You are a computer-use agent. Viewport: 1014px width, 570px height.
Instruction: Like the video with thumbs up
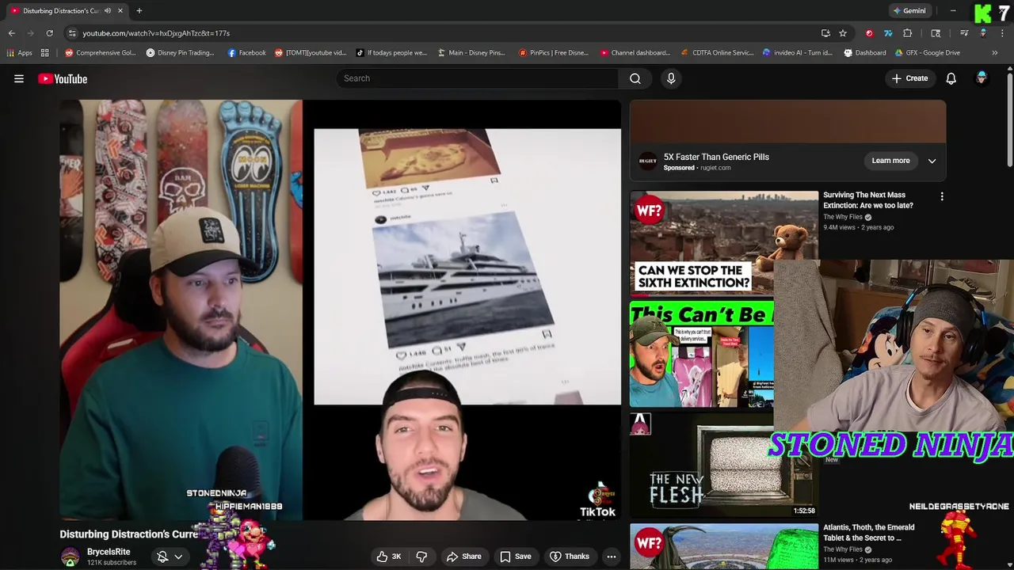389,557
